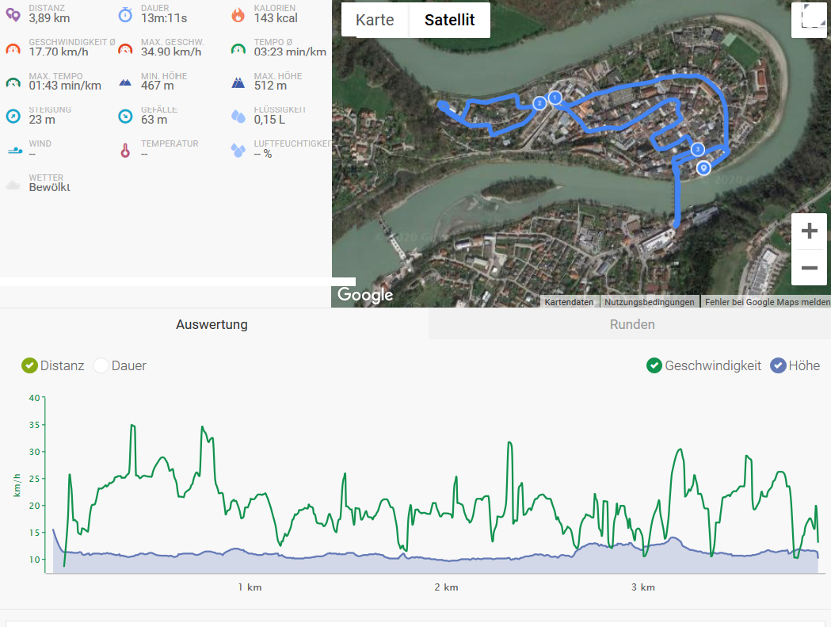Image resolution: width=831 pixels, height=627 pixels.
Task: Click Fehler bei Google Maps melden
Action: [x=767, y=302]
